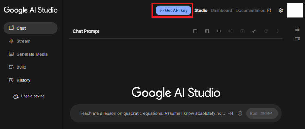Click the plus icon to add media
Image resolution: width=305 pixels, height=129 pixels.
point(240,113)
